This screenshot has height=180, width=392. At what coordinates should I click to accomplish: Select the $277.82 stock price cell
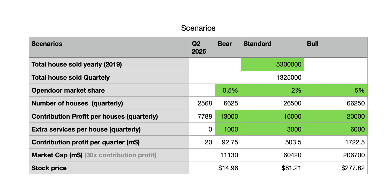(336, 168)
